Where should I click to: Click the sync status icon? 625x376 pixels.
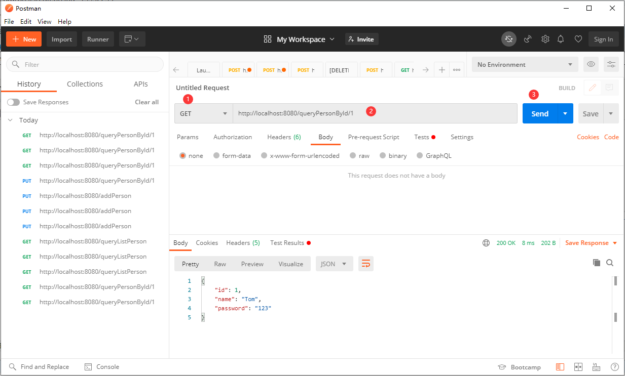[509, 39]
